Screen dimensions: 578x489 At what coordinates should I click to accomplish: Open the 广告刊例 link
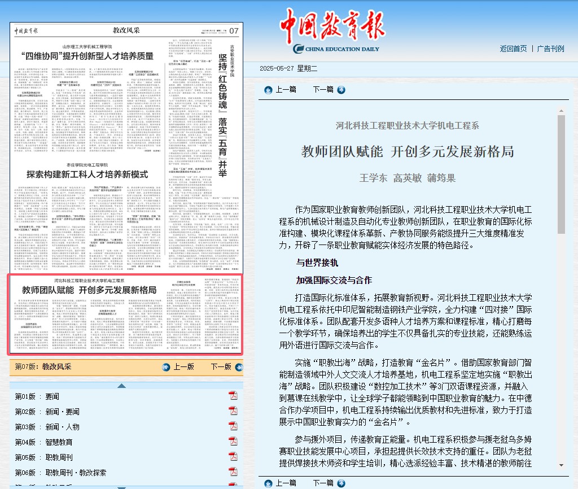pyautogui.click(x=550, y=49)
